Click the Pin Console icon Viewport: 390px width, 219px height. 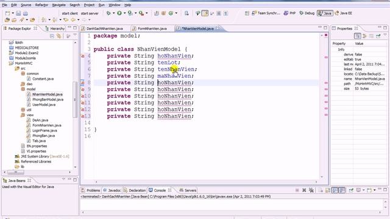click(351, 190)
